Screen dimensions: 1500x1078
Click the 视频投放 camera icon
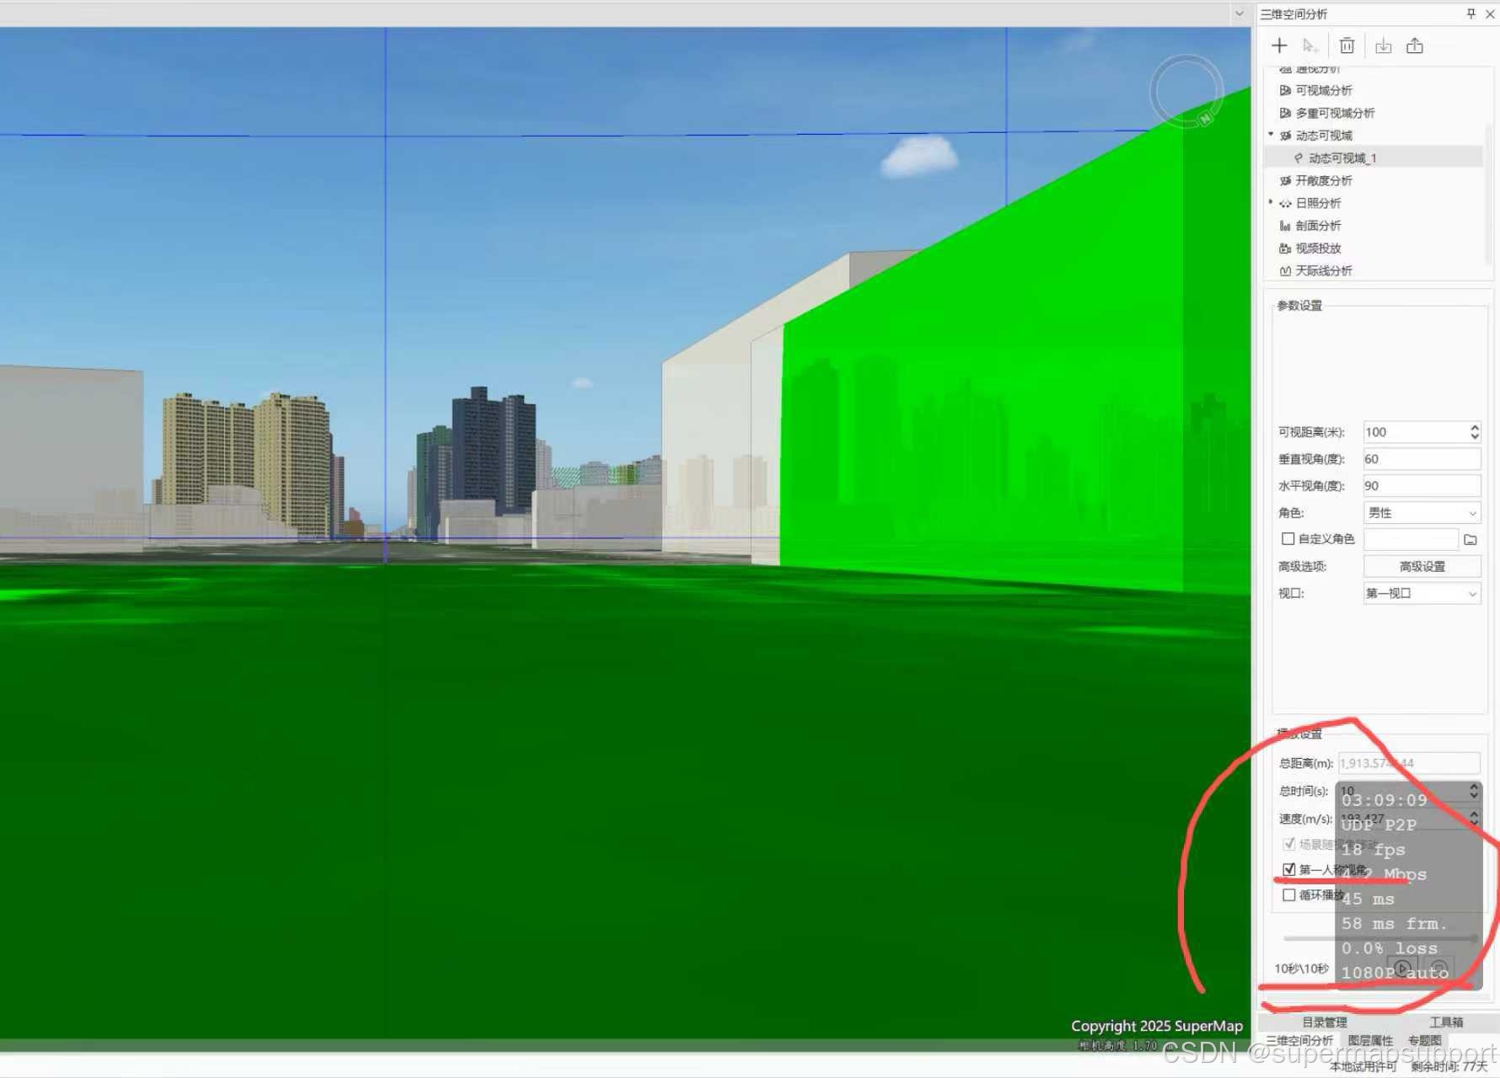click(x=1285, y=248)
